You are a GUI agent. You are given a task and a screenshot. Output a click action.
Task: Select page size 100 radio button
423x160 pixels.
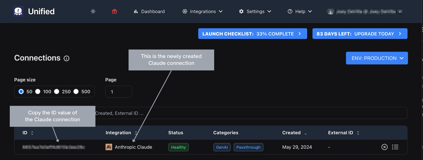[x=38, y=91]
